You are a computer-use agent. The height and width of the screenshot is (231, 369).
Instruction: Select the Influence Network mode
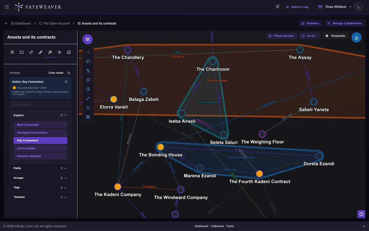[x=40, y=156]
